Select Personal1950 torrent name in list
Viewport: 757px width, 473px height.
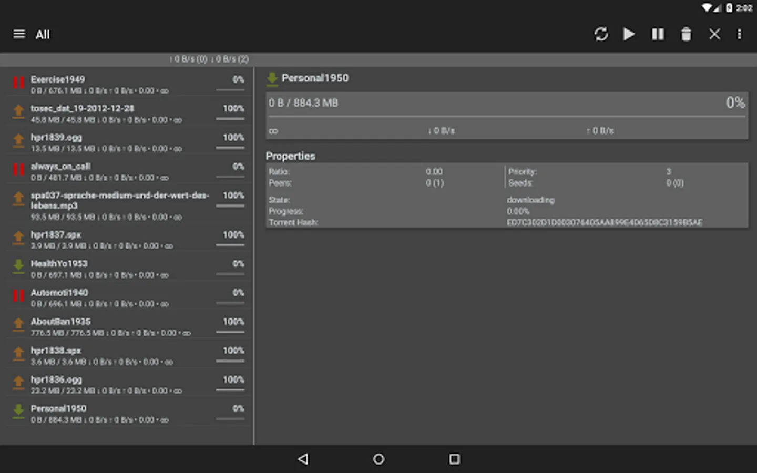(x=58, y=408)
